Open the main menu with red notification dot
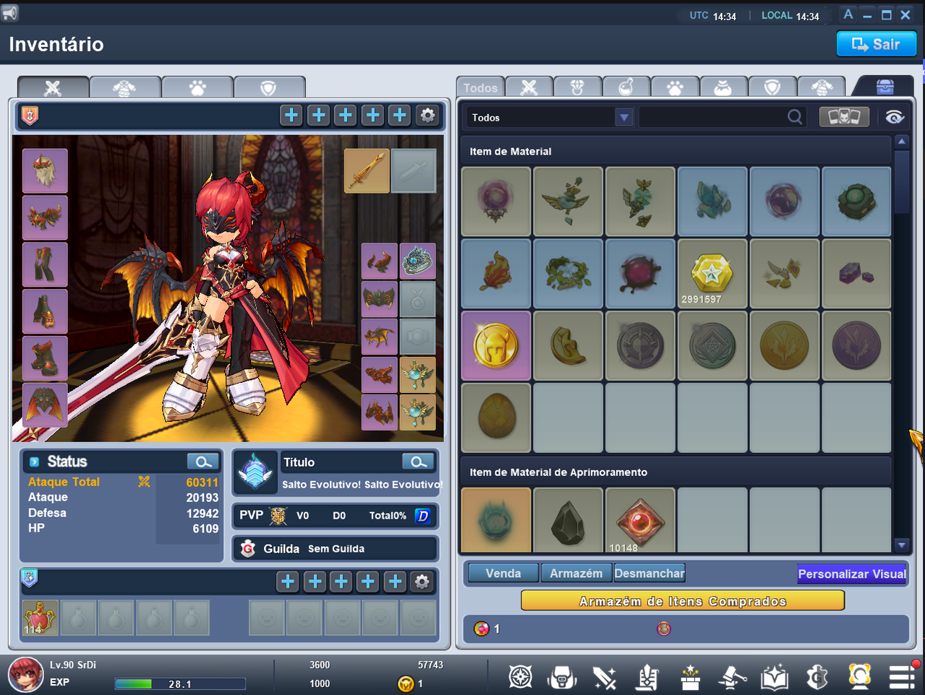The image size is (925, 695). 903,676
